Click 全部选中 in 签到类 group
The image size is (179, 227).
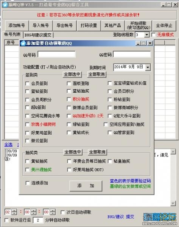click(72, 75)
